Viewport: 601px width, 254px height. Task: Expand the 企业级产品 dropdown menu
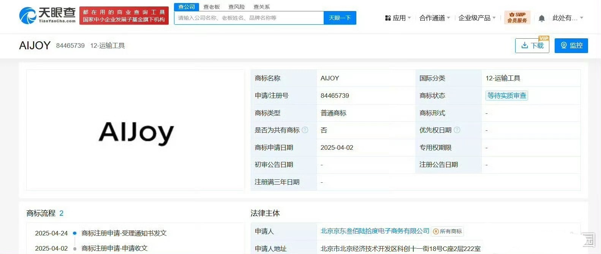[x=477, y=18]
